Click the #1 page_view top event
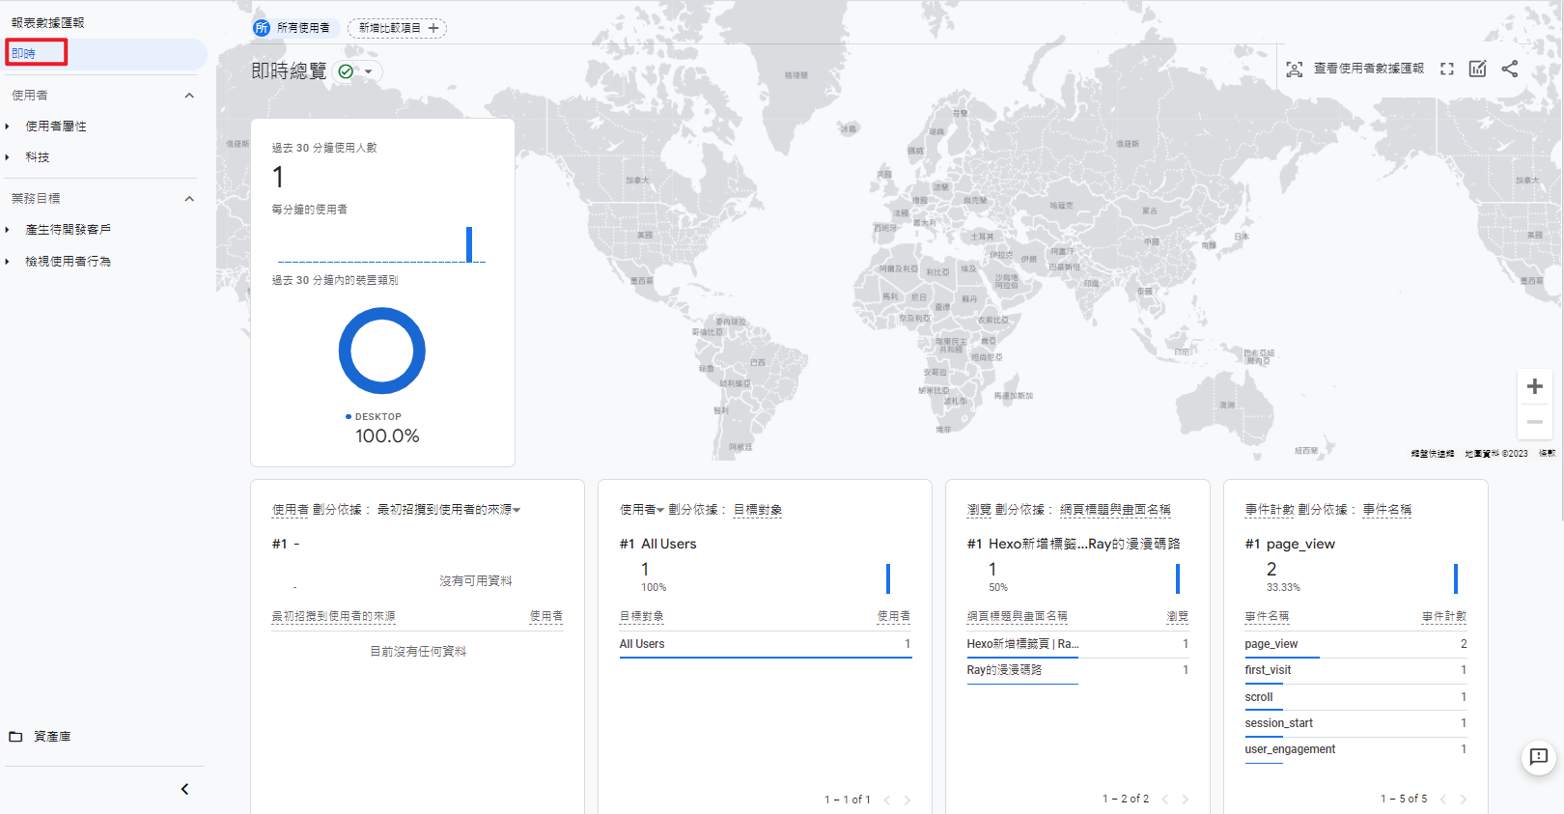 [1290, 545]
